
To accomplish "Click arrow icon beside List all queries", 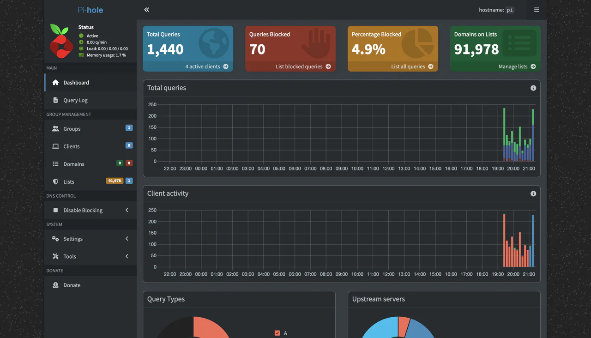I will point(431,66).
